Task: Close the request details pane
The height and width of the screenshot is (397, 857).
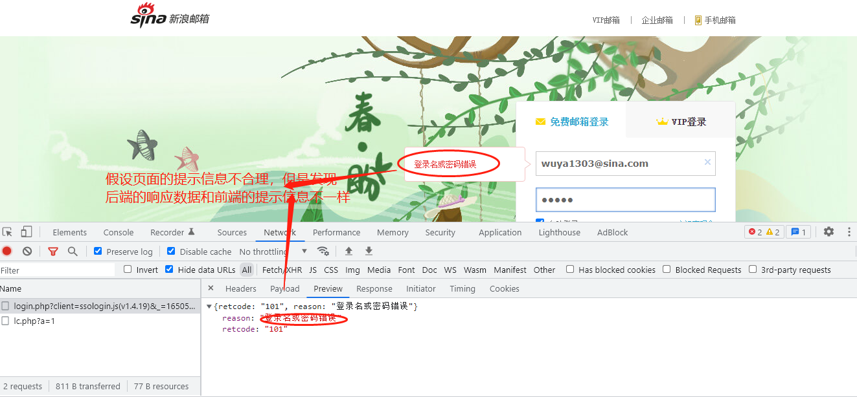Action: coord(211,288)
